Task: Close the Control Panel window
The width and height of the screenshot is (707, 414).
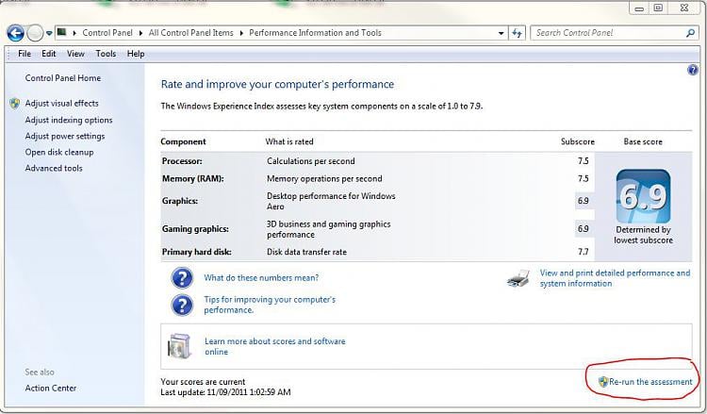Action: (x=684, y=8)
